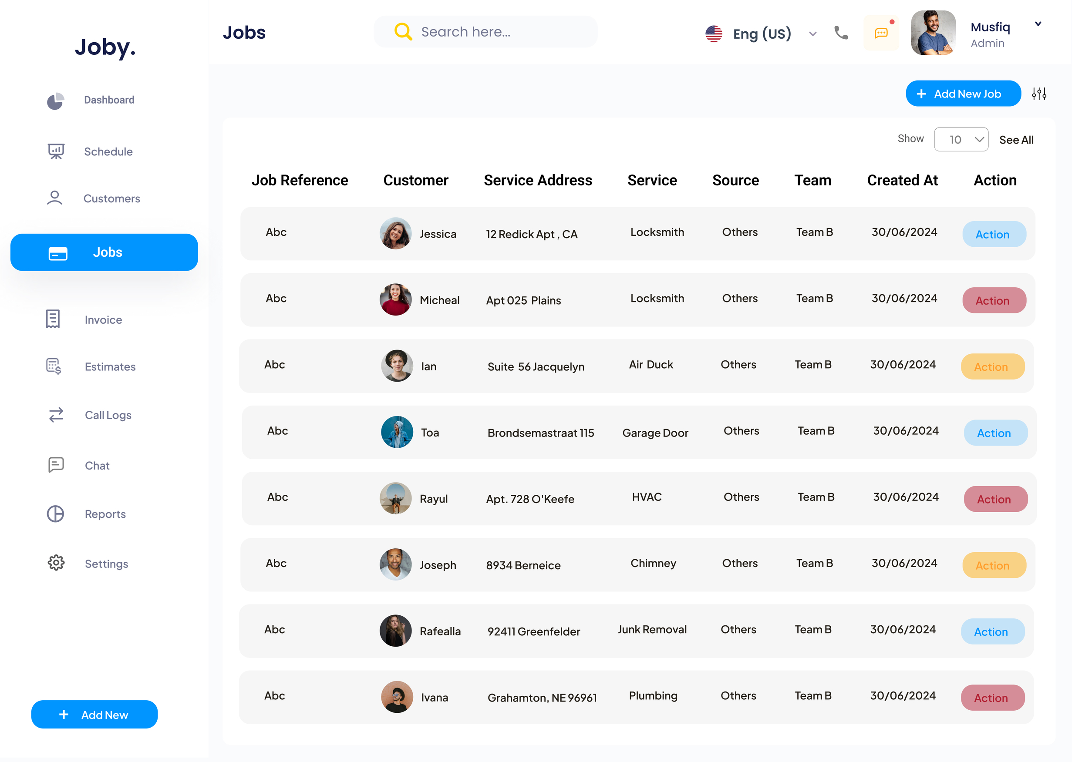This screenshot has height=762, width=1072.
Task: Click "Brondsemastraat 115" address cell
Action: 541,433
